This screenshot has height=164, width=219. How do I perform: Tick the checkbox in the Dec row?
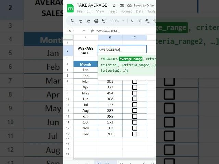pyautogui.click(x=134, y=134)
